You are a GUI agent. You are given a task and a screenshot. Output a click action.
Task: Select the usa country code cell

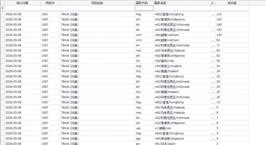click(144, 128)
